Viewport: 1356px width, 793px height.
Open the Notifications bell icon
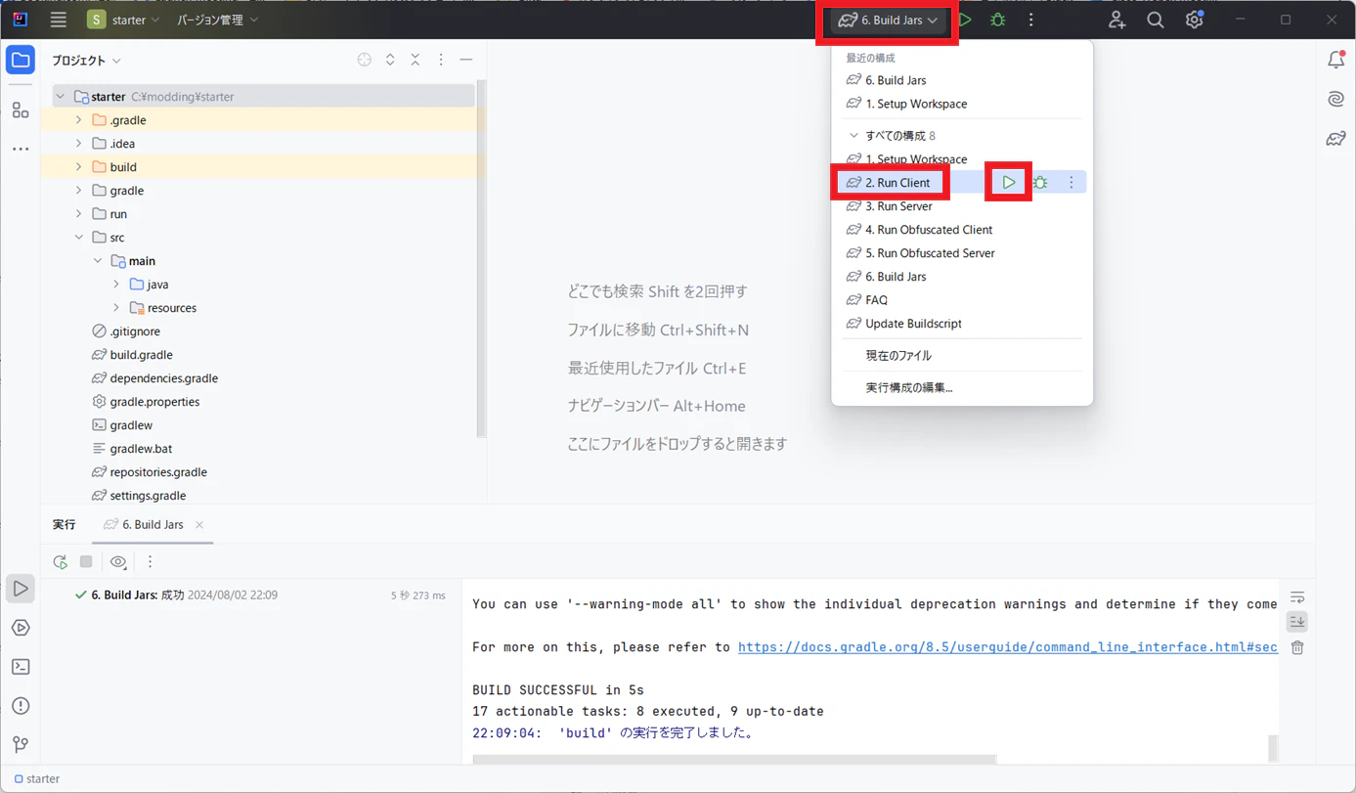(1335, 61)
